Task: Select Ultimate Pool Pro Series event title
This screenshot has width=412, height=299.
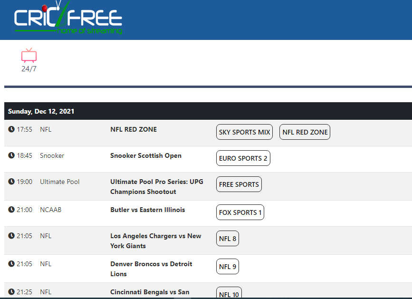Action: point(157,186)
